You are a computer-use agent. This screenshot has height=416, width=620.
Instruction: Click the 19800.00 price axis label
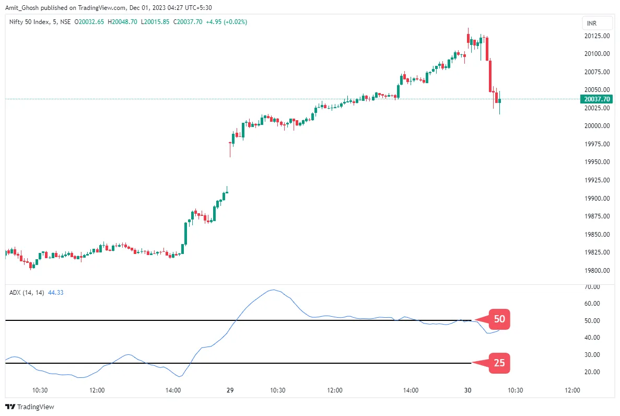[x=598, y=271]
